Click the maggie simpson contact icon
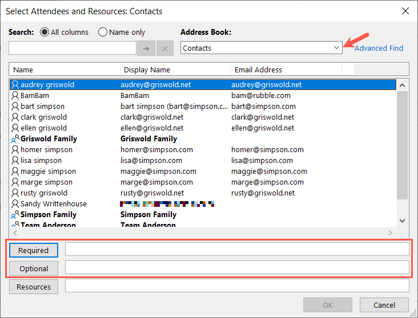 point(15,172)
